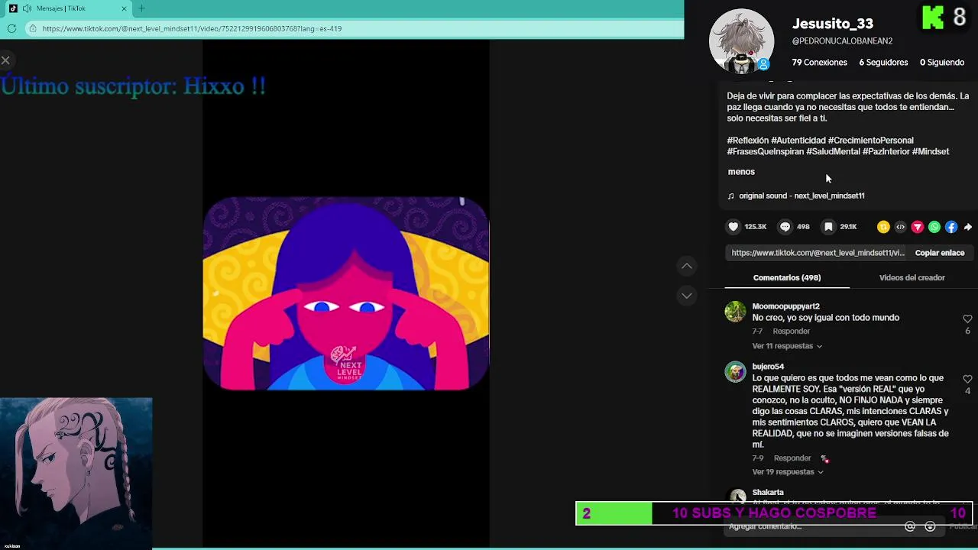Open original sound - next_level_mindset11
The image size is (978, 550).
[802, 196]
